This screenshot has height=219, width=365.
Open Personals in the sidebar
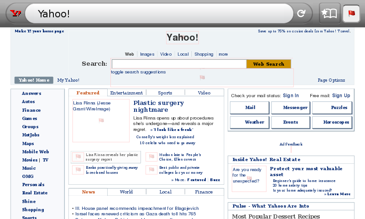click(33, 185)
